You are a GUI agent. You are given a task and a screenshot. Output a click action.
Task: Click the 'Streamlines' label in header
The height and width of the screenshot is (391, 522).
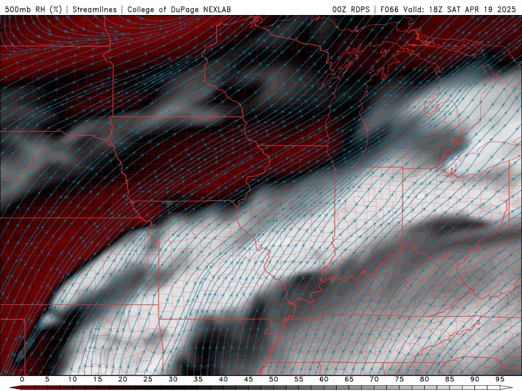(95, 9)
